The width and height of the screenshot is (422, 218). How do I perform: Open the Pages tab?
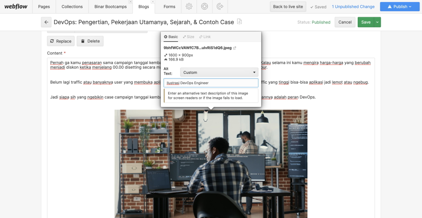[44, 7]
